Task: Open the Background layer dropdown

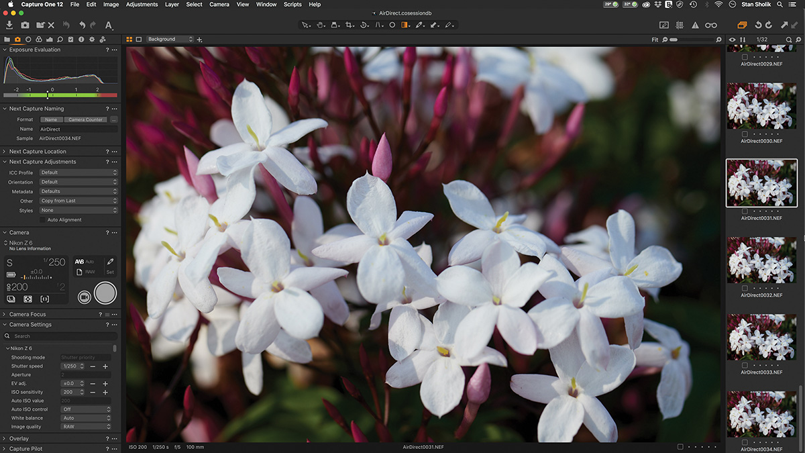Action: 170,40
